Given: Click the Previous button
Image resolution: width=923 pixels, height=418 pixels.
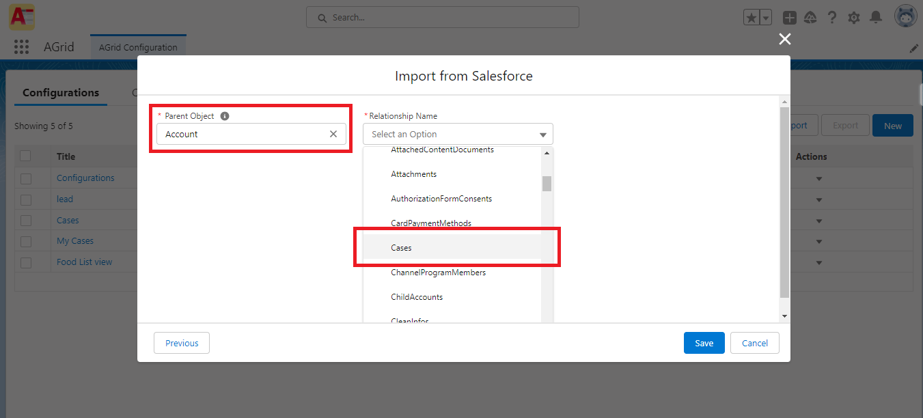Looking at the screenshot, I should click(182, 343).
